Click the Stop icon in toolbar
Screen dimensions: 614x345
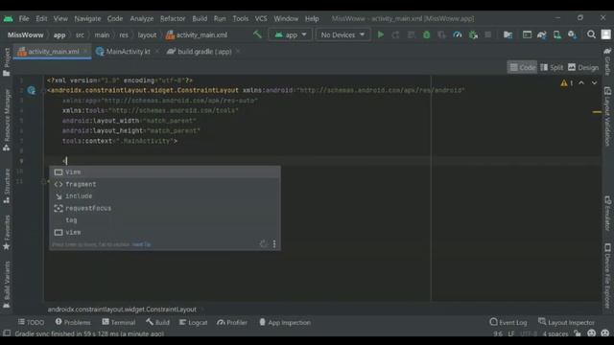click(488, 34)
